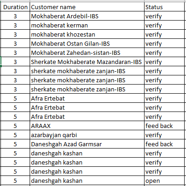
Task: Select Mokhaberat Ostan Gilan-IBS cell
Action: pos(87,43)
